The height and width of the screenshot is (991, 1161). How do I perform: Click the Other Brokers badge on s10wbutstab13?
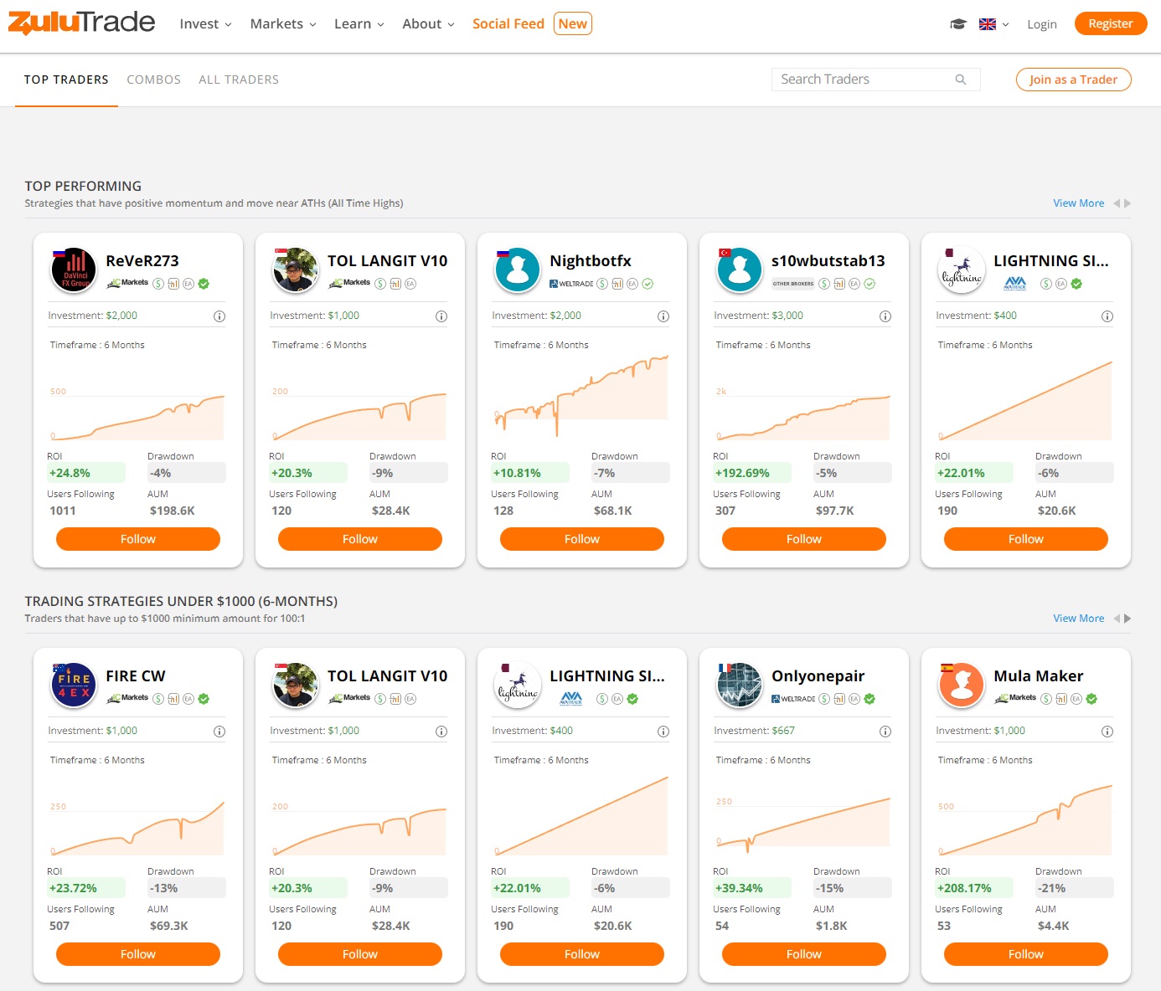tap(792, 284)
